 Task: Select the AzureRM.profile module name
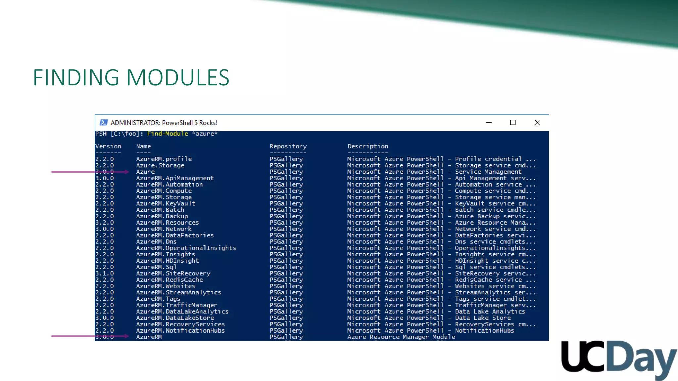point(164,159)
